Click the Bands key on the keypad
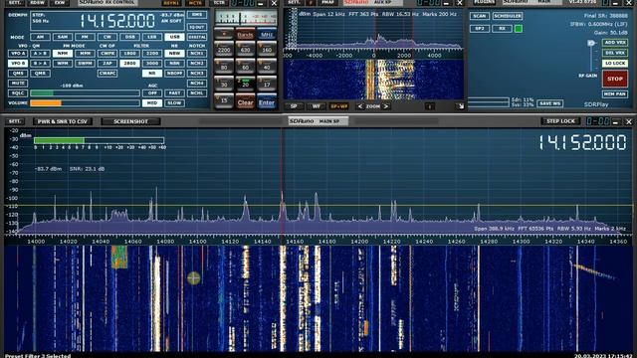 click(245, 35)
